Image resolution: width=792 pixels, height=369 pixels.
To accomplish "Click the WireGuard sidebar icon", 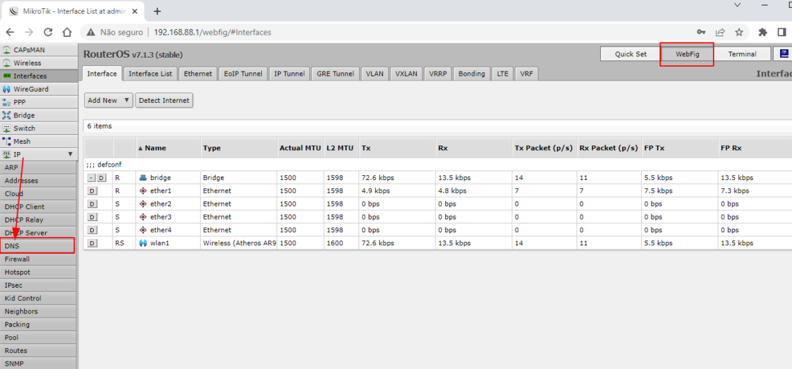I will click(6, 89).
